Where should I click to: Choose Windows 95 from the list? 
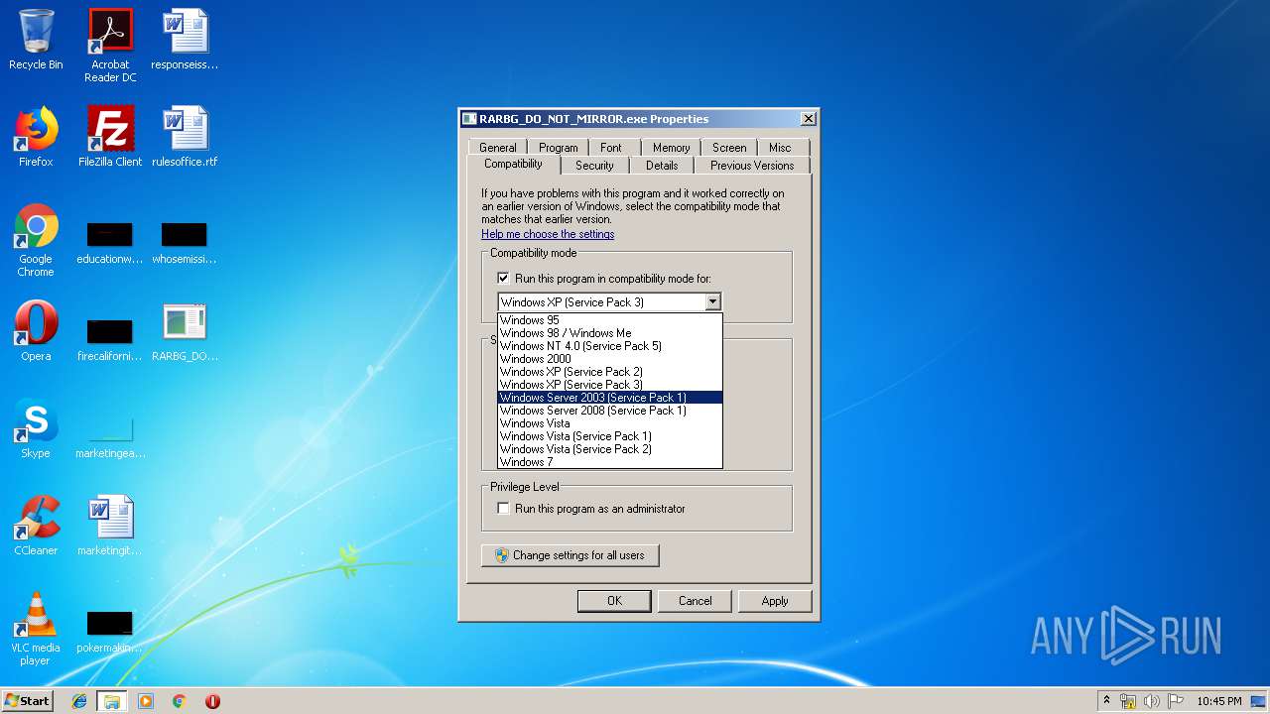tap(609, 320)
